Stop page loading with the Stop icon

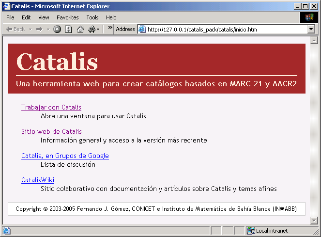coord(57,29)
